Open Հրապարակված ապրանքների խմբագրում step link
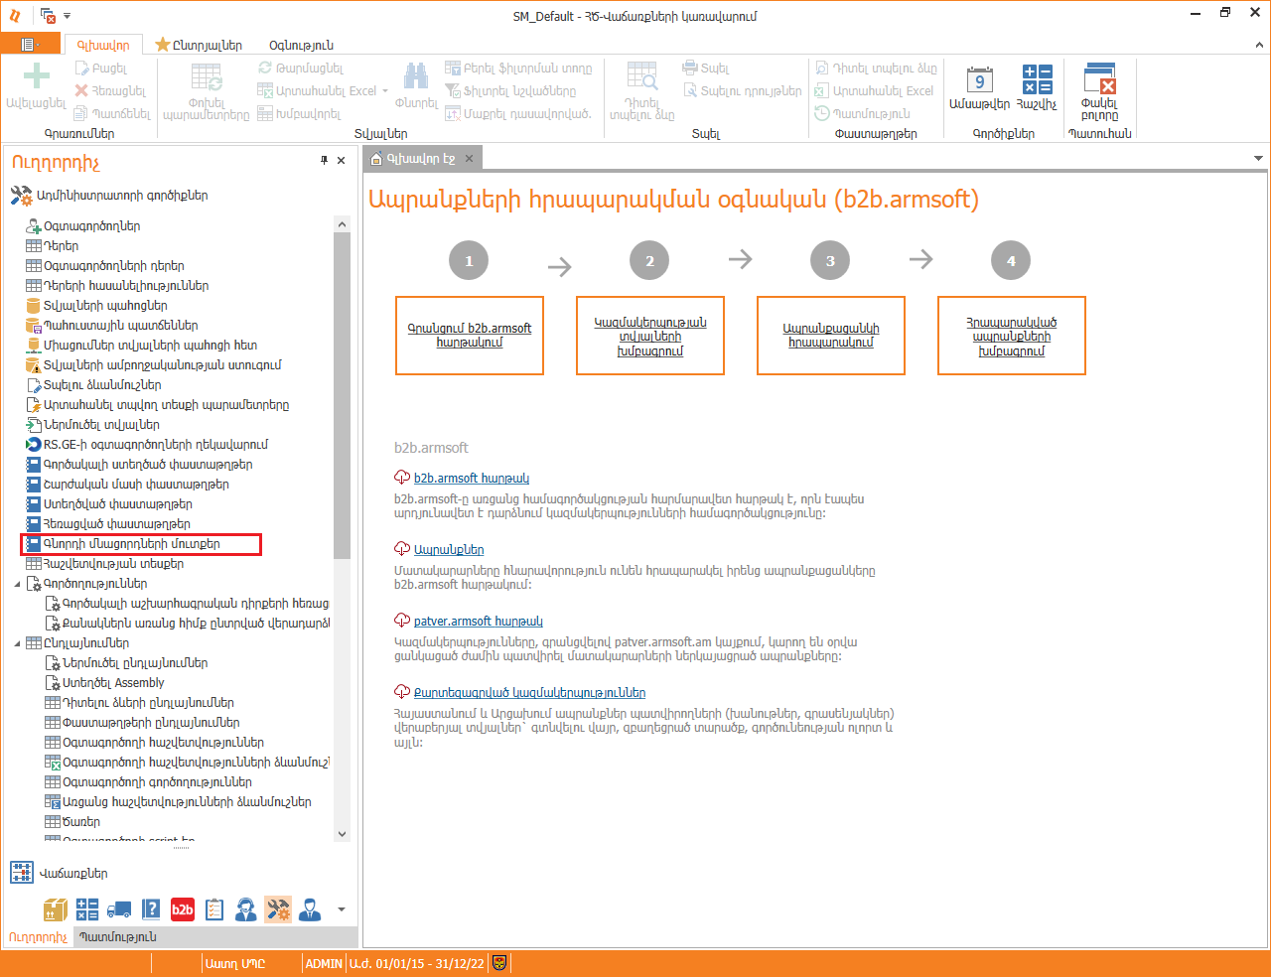 1012,336
